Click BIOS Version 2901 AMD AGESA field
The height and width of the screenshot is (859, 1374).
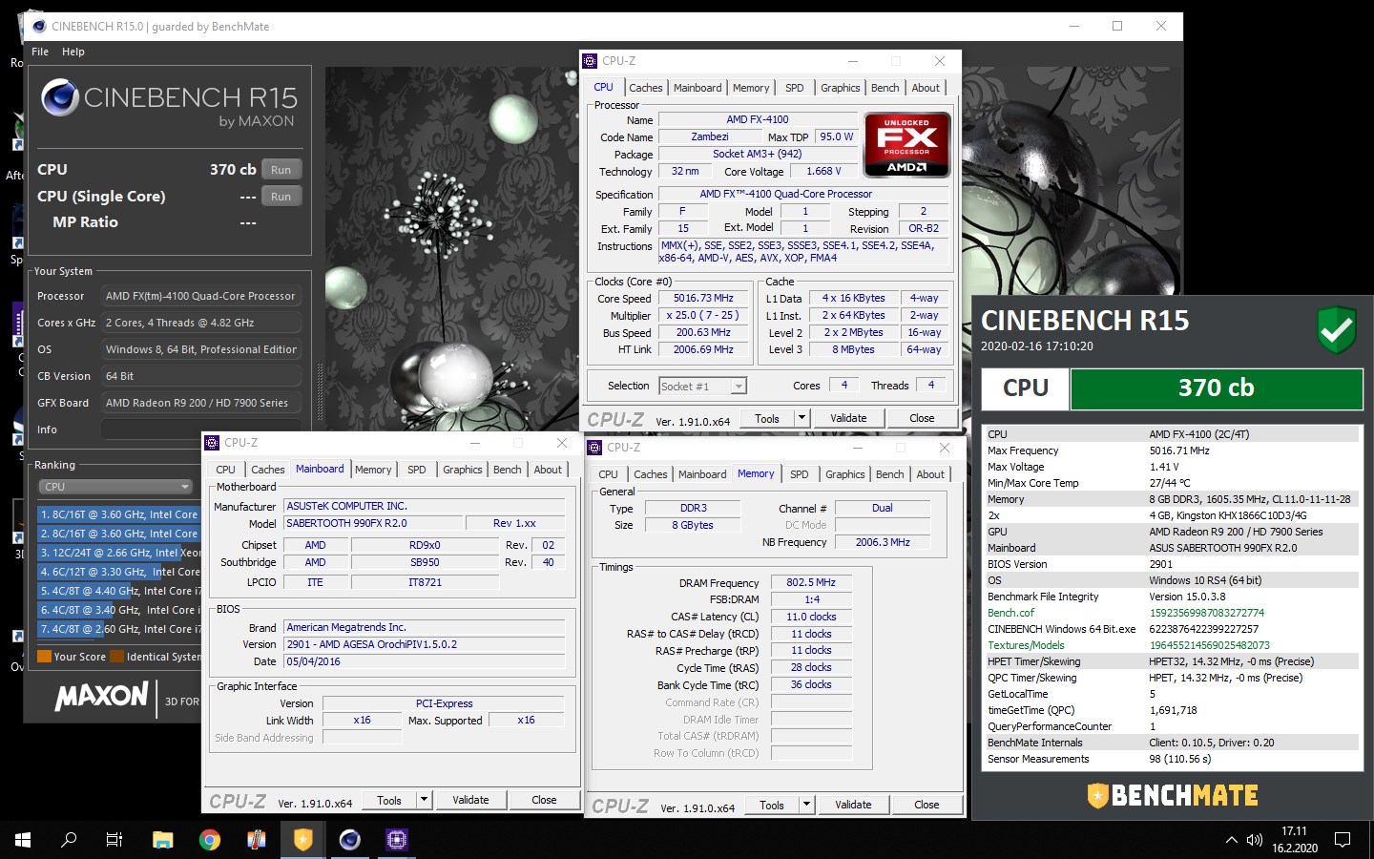(x=425, y=644)
